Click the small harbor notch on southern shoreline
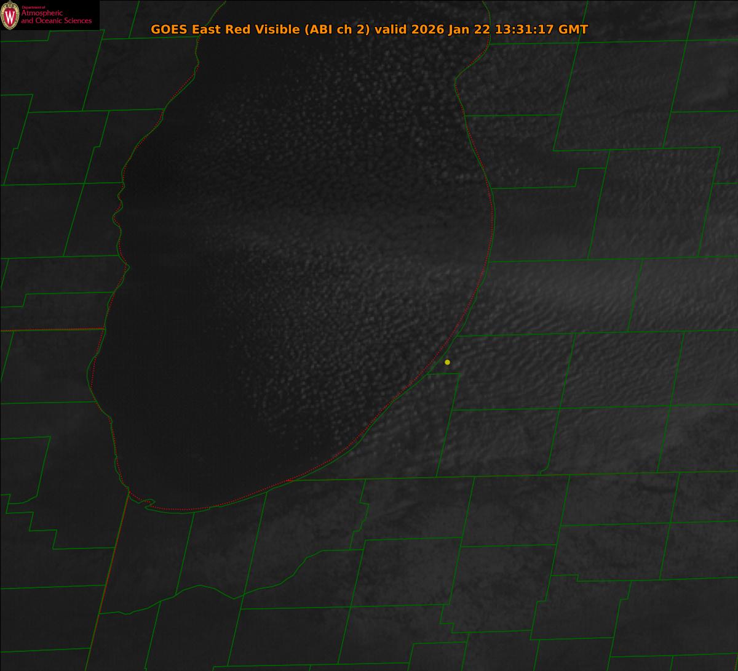This screenshot has height=671, width=738. (x=147, y=504)
